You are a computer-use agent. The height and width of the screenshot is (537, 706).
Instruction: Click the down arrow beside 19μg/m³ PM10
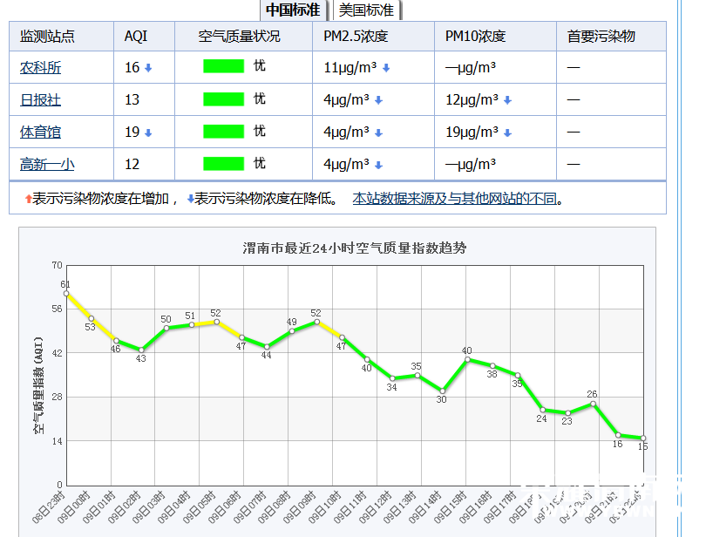point(507,133)
